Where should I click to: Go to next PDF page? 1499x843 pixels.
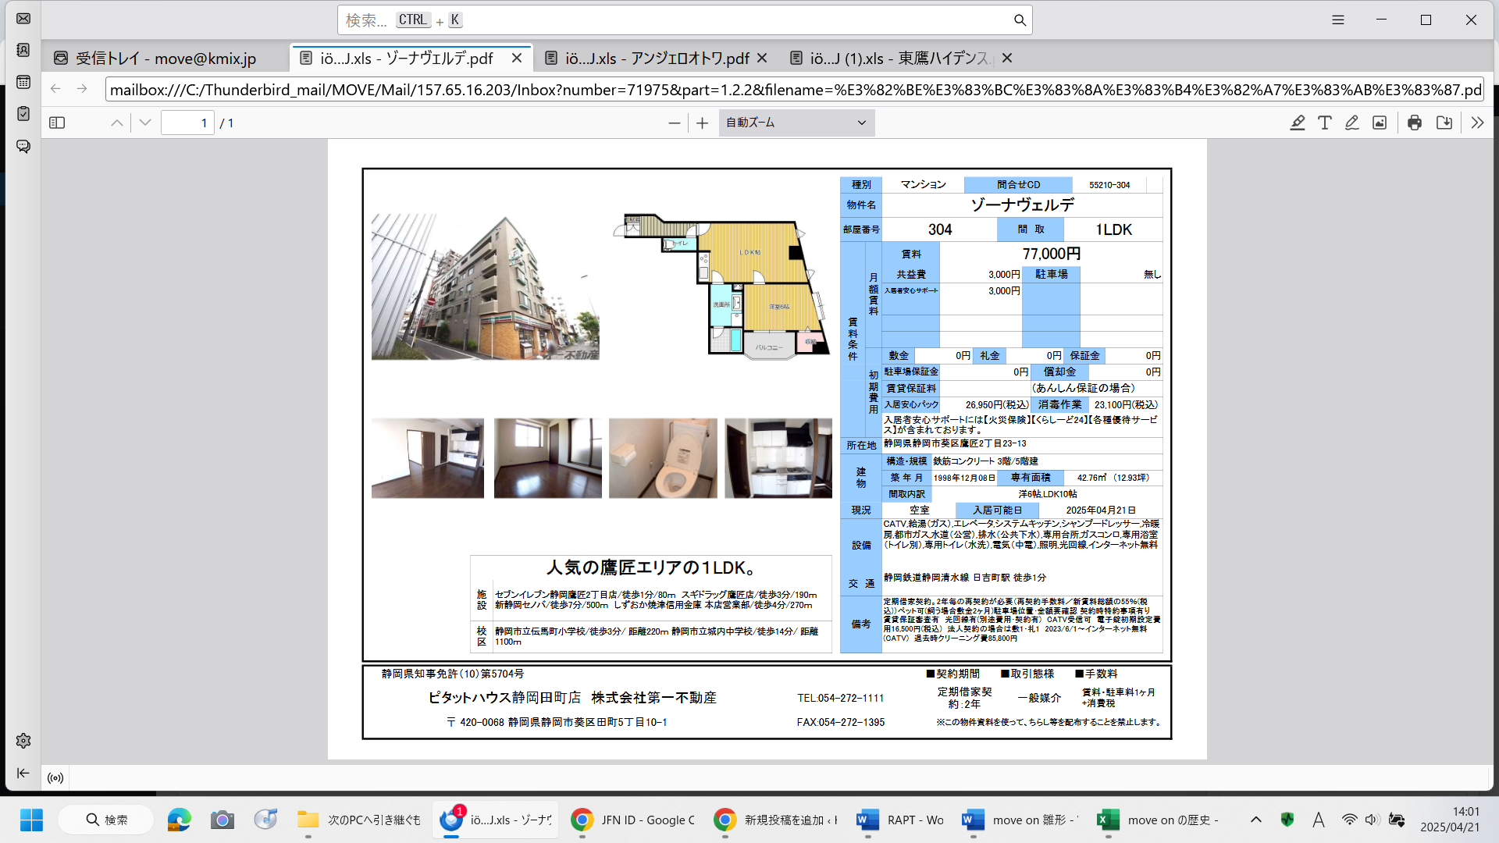(x=145, y=123)
